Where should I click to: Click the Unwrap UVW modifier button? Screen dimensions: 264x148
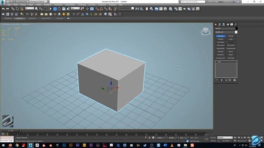coord(220,58)
